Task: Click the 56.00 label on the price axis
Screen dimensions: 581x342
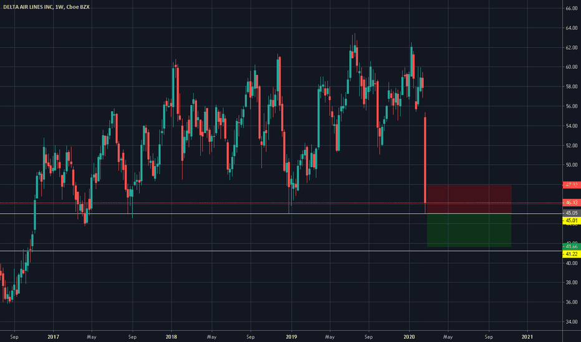Action: click(572, 106)
